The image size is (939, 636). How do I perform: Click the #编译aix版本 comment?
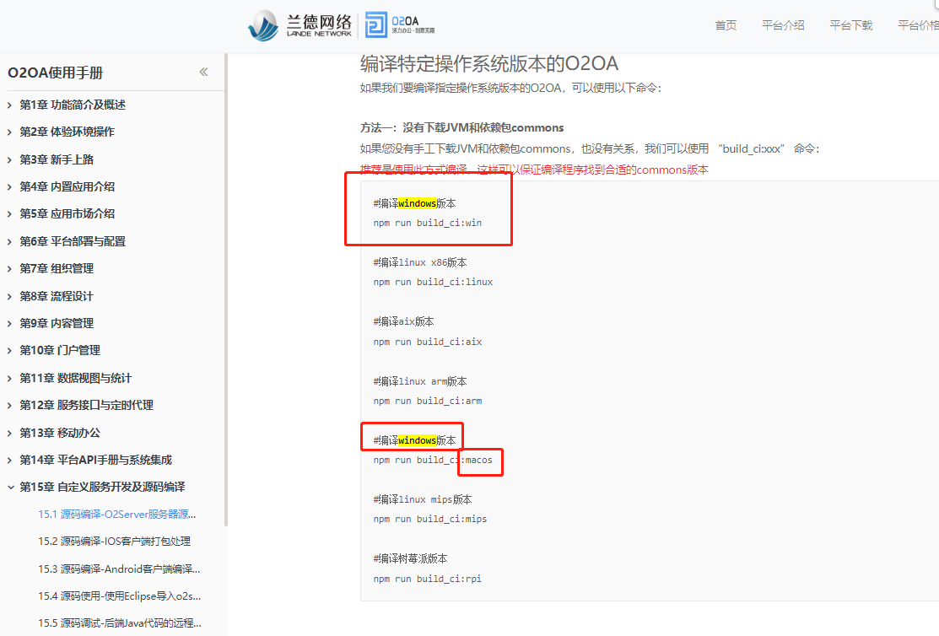pyautogui.click(x=403, y=321)
